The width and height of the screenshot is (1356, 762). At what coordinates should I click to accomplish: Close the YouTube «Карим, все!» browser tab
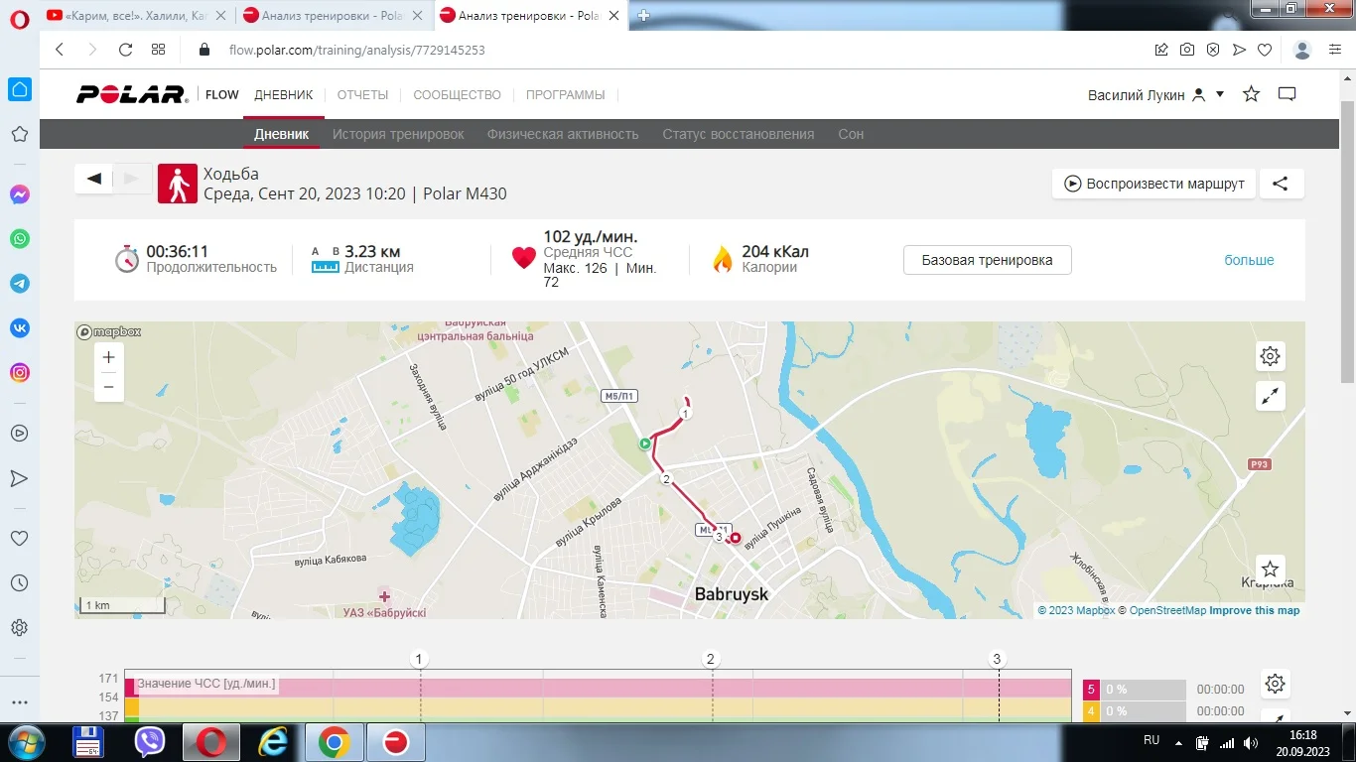click(220, 15)
